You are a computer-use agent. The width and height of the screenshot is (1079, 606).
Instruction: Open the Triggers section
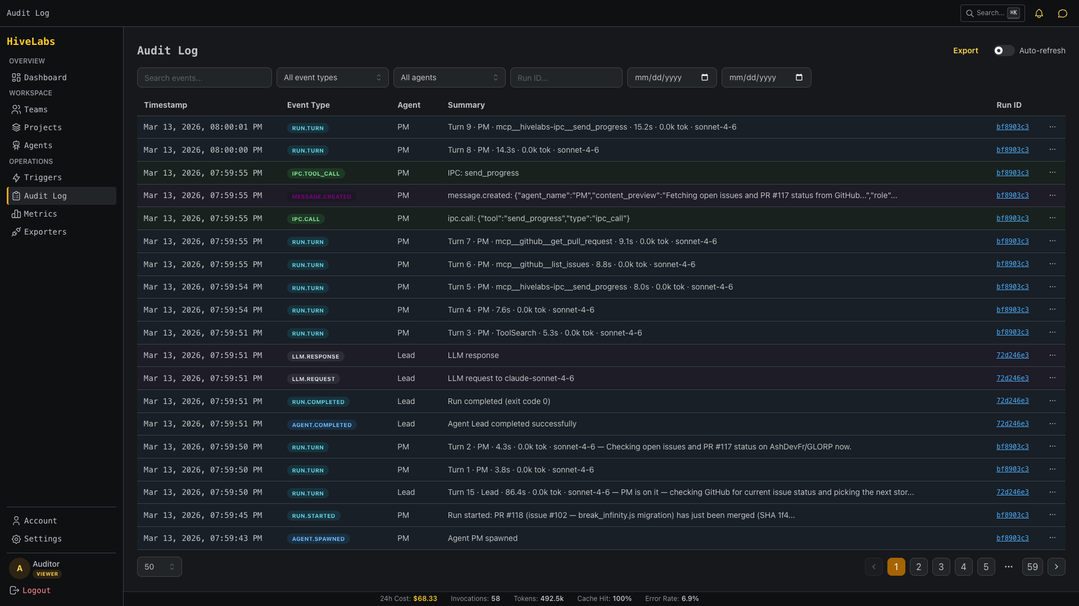pyautogui.click(x=43, y=177)
